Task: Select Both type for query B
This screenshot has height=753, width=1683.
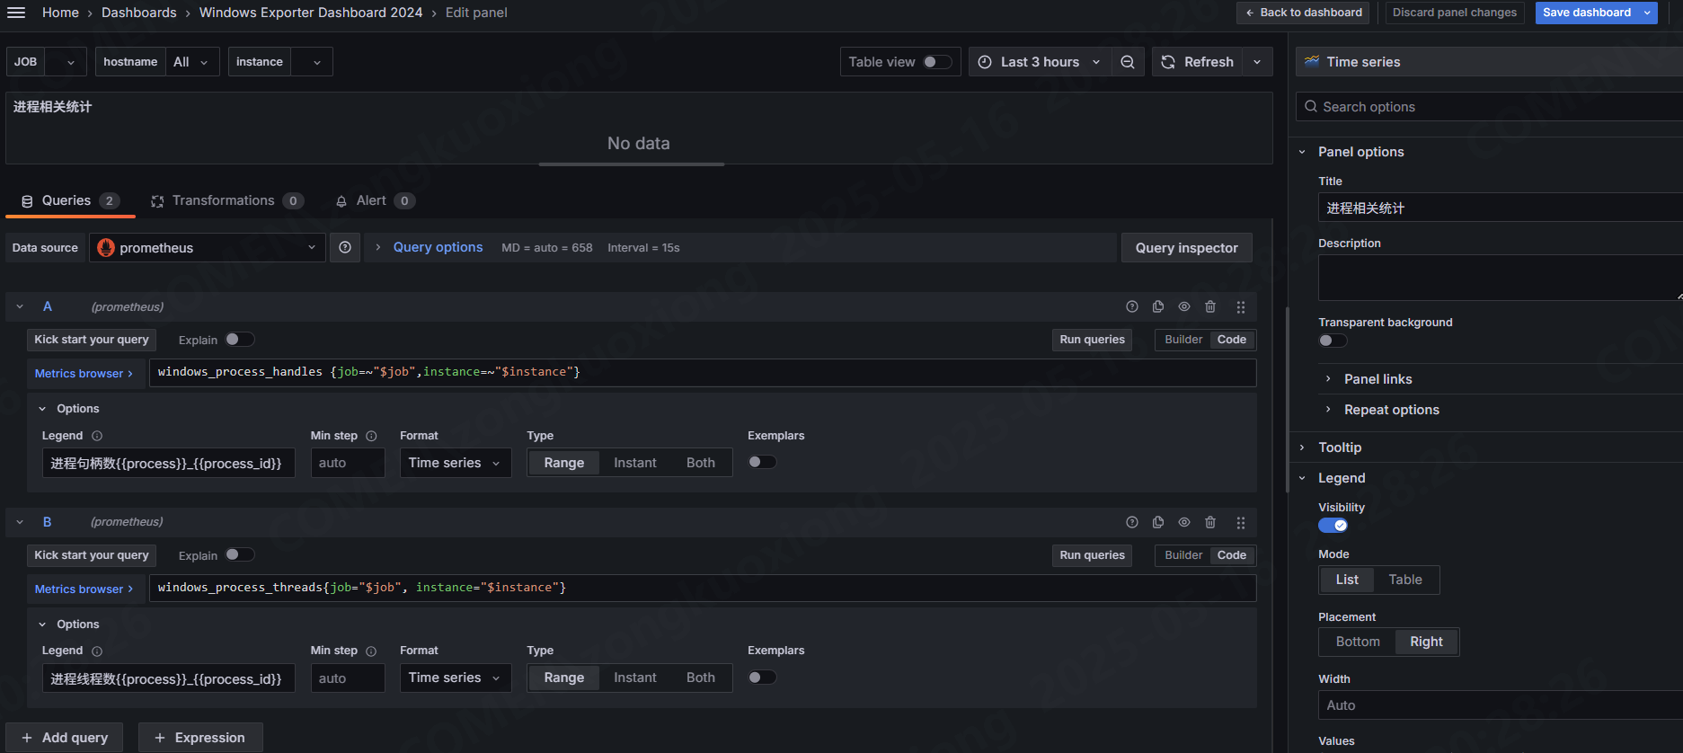Action: click(701, 678)
